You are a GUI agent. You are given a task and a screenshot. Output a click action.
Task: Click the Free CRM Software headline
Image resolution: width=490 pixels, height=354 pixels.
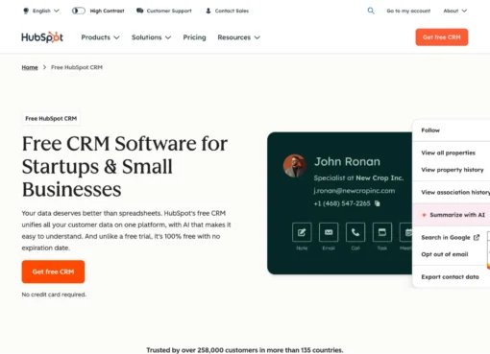[x=125, y=166]
